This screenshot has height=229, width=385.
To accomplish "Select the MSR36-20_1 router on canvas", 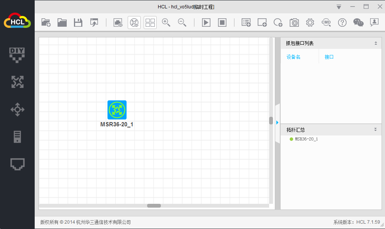I will click(x=117, y=110).
